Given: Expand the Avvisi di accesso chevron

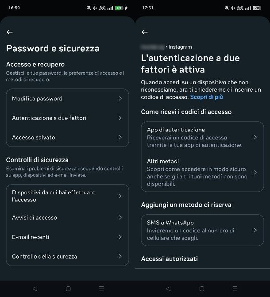Looking at the screenshot, I should tap(120, 218).
